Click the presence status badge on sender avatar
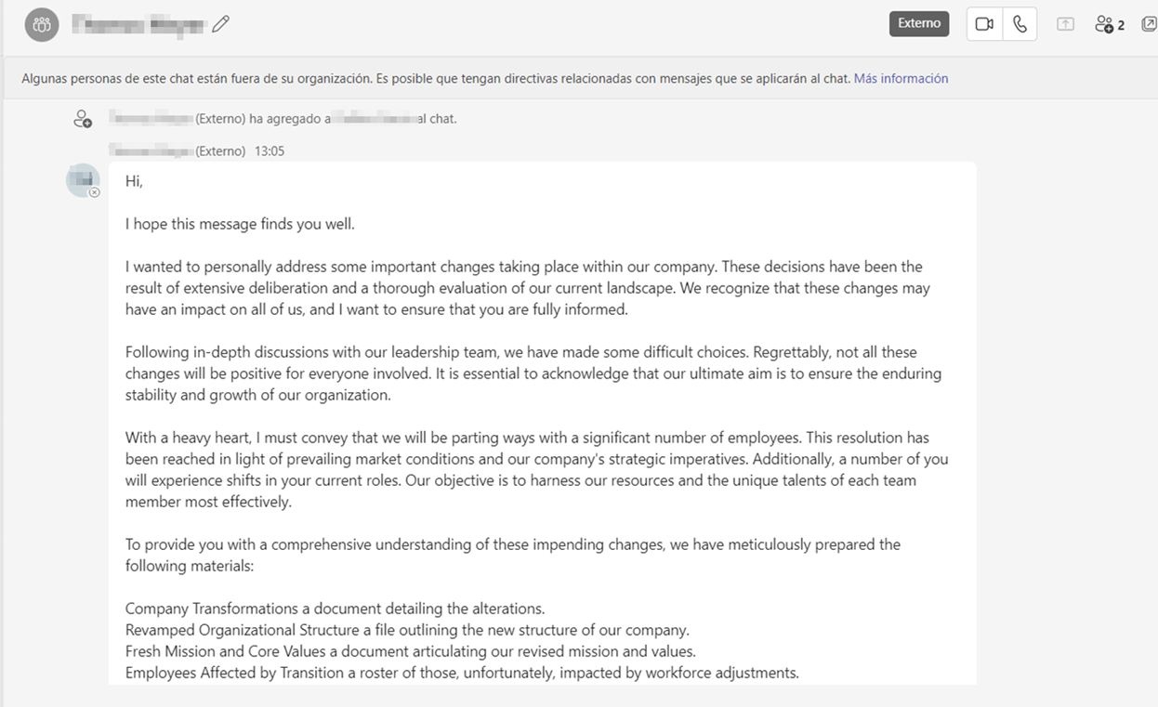This screenshot has height=707, width=1158. point(94,192)
